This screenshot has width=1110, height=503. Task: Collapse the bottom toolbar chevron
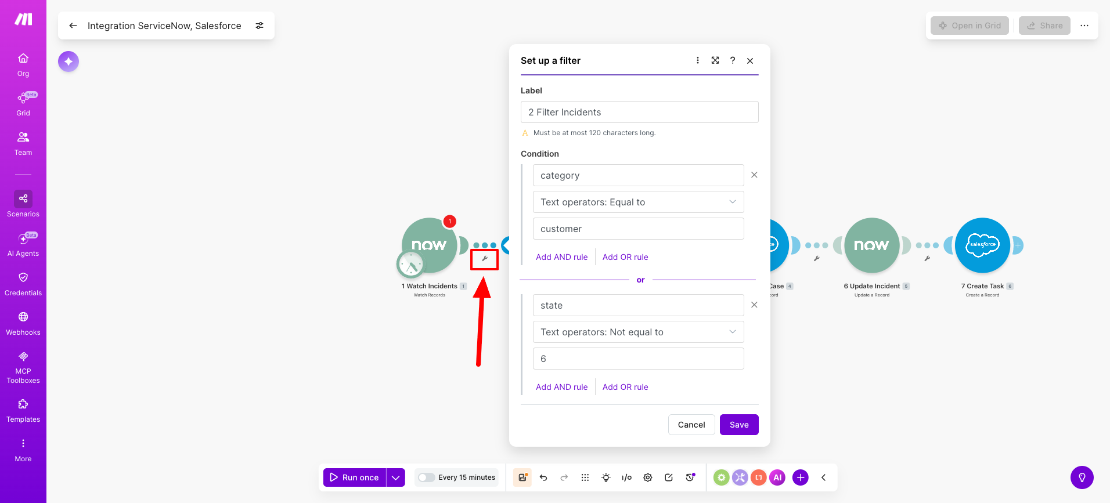click(x=823, y=477)
